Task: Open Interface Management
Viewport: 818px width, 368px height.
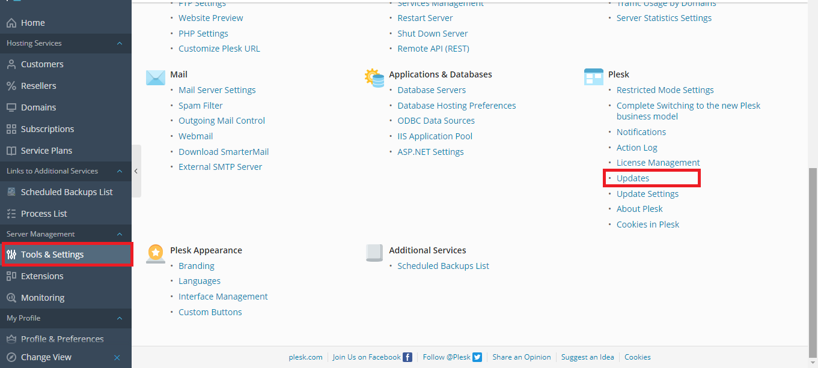Action: [223, 297]
